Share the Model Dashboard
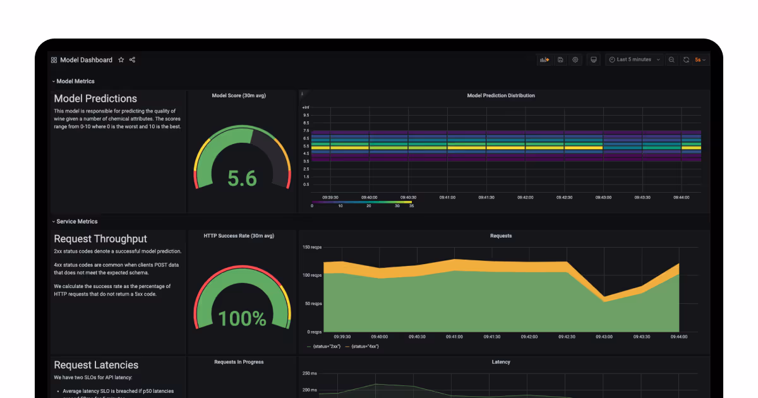This screenshot has height=398, width=758. point(132,59)
